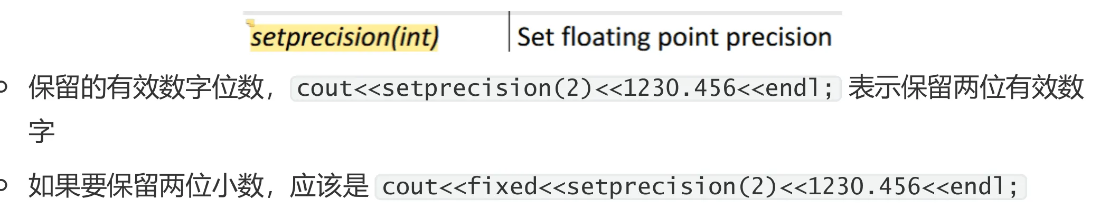Click the word 'fixed' in the second code
The image size is (1100, 209).
[x=502, y=186]
